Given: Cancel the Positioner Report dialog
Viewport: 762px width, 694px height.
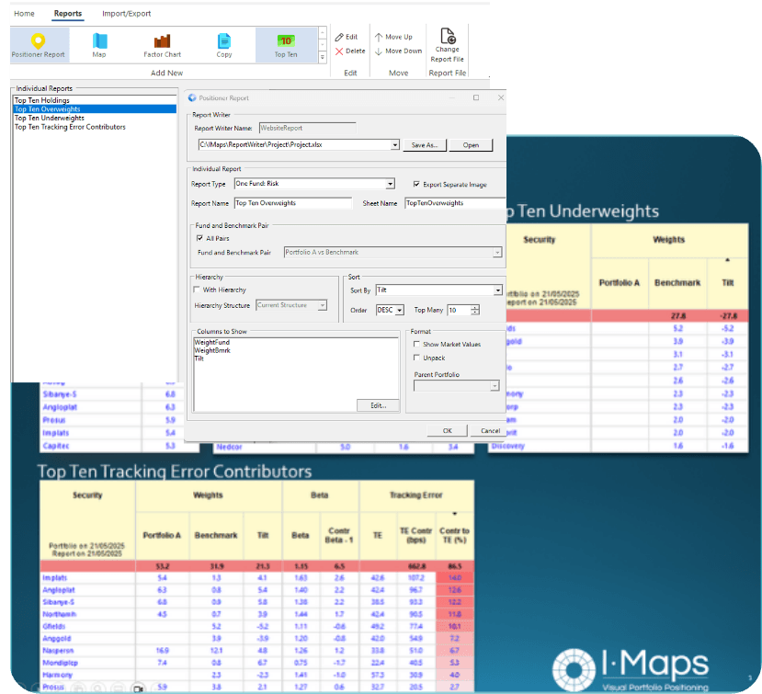Looking at the screenshot, I should pyautogui.click(x=490, y=430).
